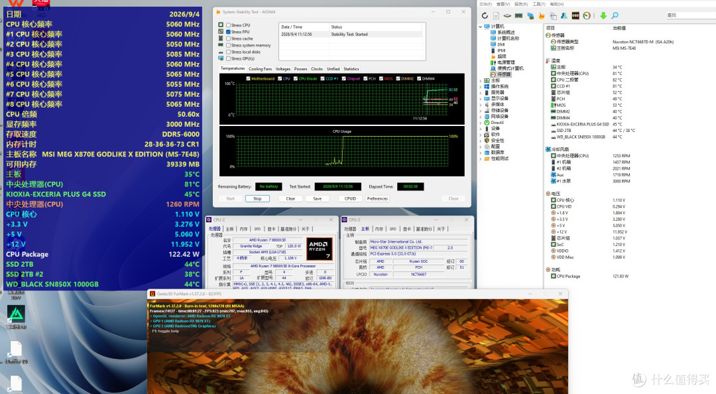Click the monitor icon beside Stress GPU(s)

(221, 58)
